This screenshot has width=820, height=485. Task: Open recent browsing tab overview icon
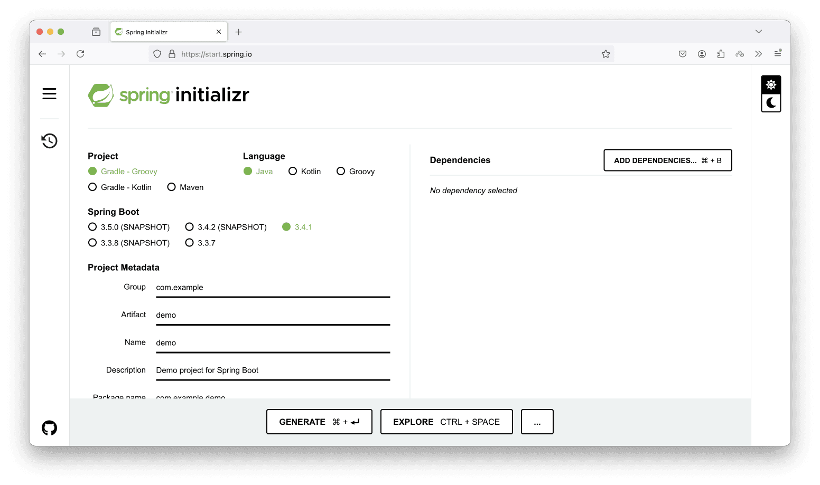(x=96, y=32)
